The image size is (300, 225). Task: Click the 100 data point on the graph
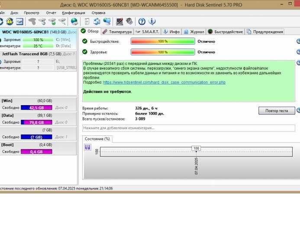(196, 148)
